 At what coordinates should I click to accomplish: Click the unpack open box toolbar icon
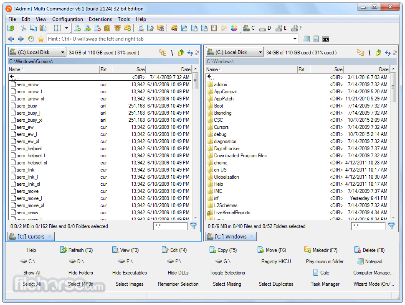point(117,28)
